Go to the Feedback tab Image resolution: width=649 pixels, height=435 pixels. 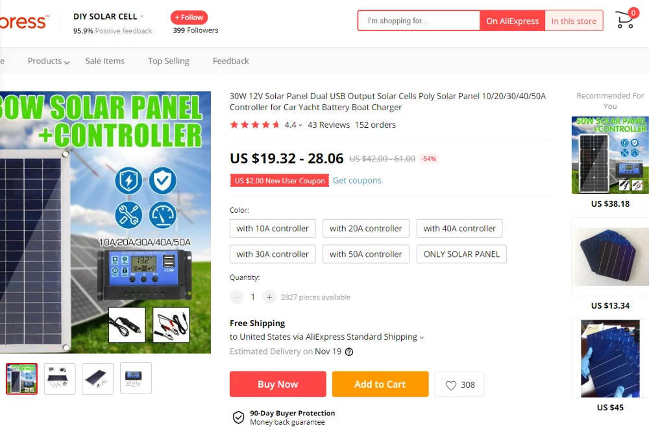(231, 61)
